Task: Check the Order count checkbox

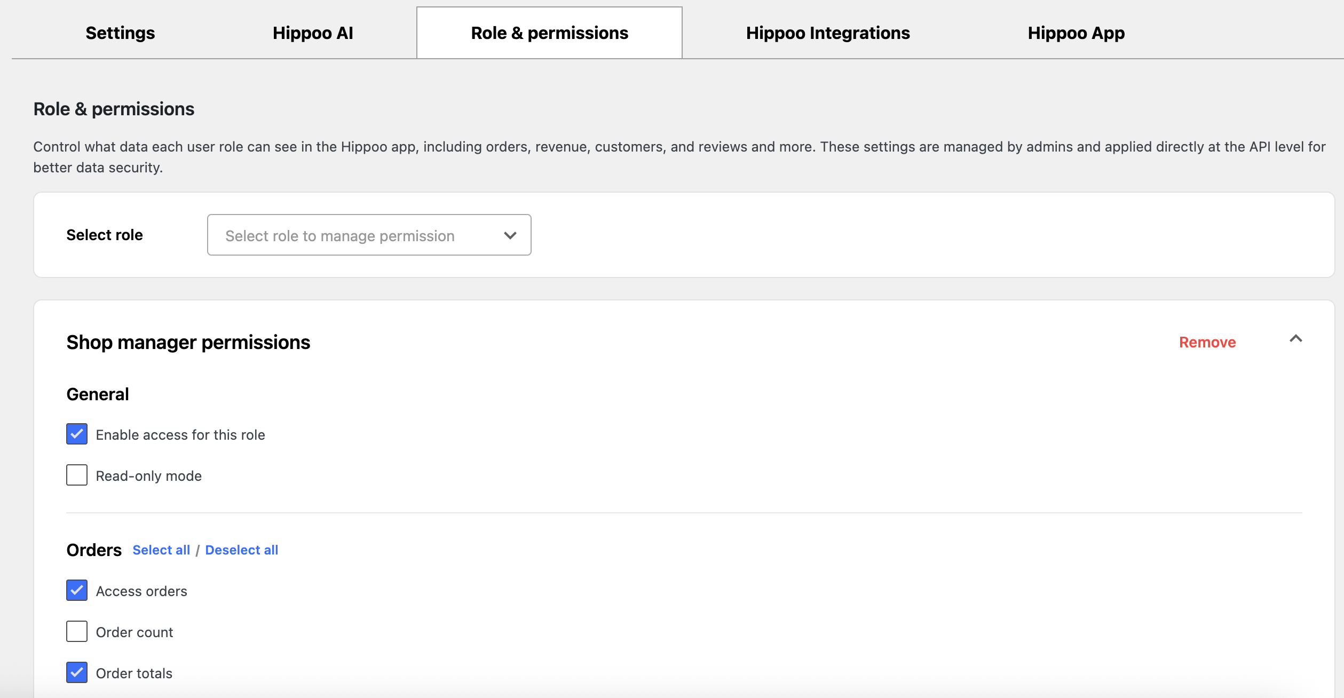Action: (77, 631)
